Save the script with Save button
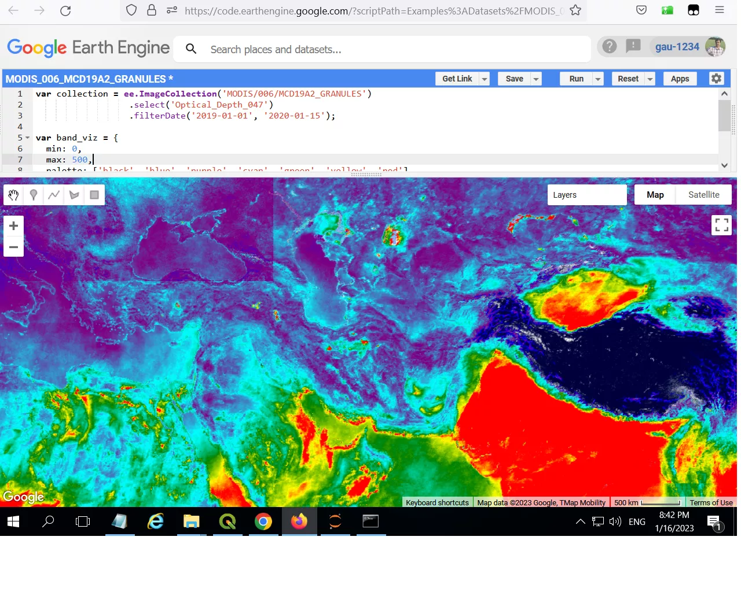The width and height of the screenshot is (741, 592). coord(514,79)
